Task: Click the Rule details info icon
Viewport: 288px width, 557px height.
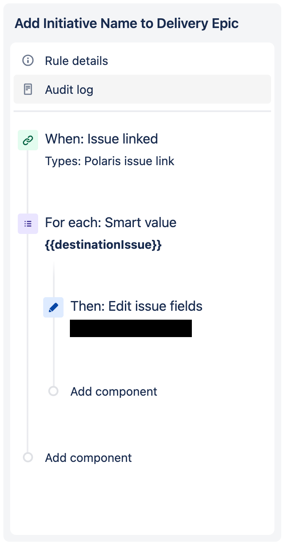Action: 28,61
